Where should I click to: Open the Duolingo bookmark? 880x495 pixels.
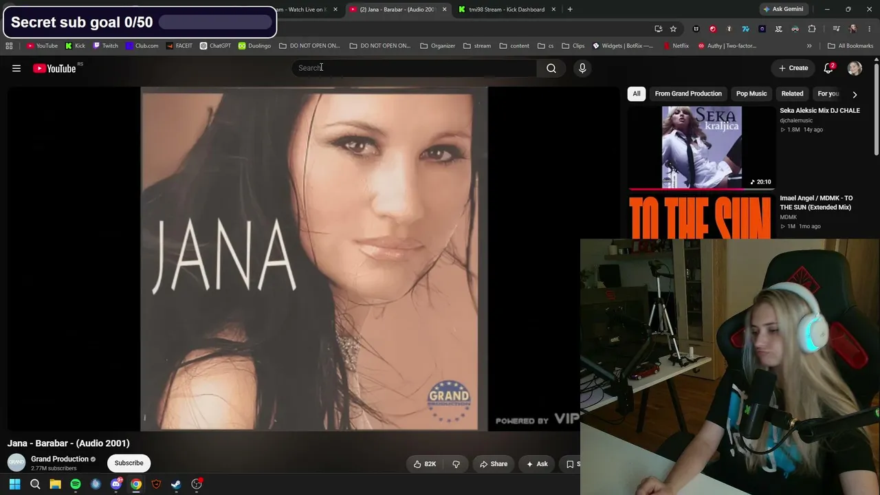pyautogui.click(x=254, y=46)
